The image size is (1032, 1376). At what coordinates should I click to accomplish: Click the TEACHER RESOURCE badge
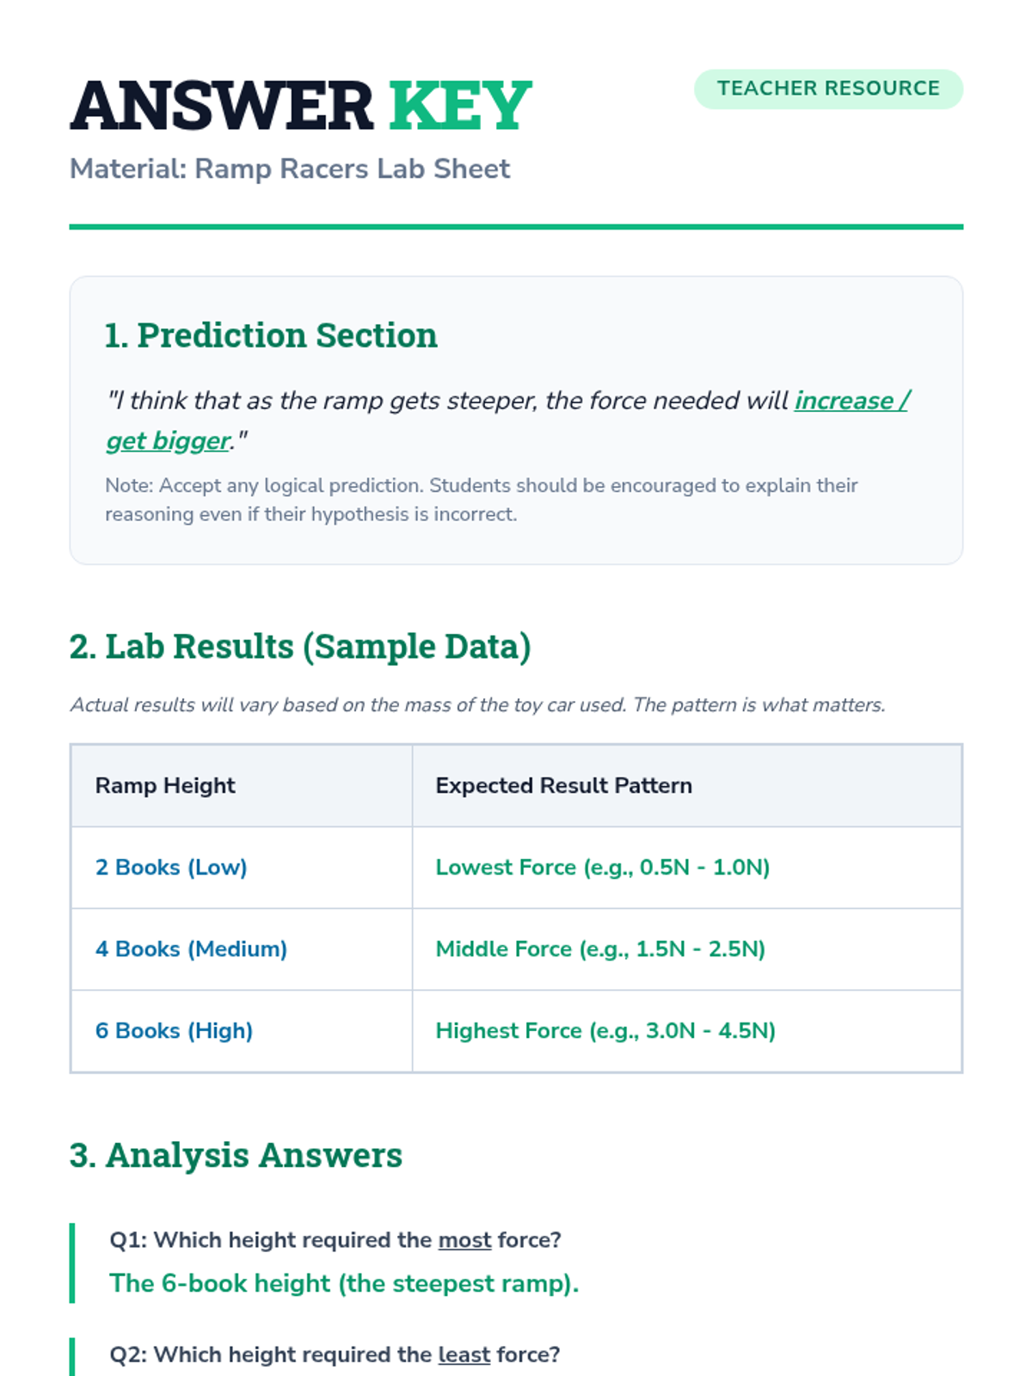point(828,89)
